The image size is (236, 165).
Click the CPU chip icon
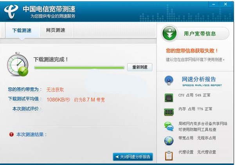[x=169, y=98]
